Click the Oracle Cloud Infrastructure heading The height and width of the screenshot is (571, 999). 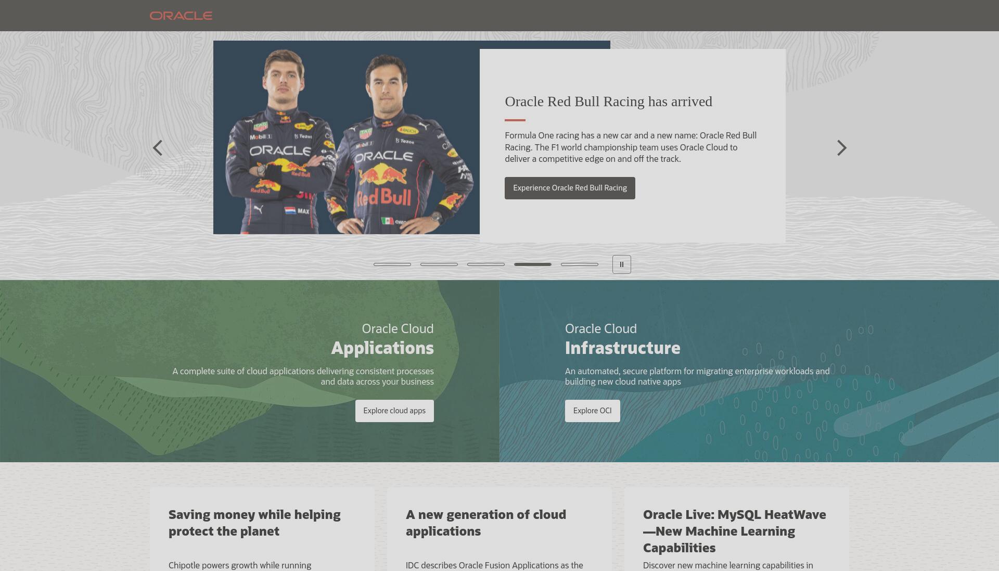[622, 339]
